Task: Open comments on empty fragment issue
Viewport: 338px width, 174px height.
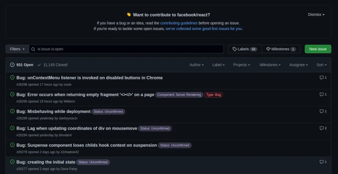Action: (x=323, y=94)
